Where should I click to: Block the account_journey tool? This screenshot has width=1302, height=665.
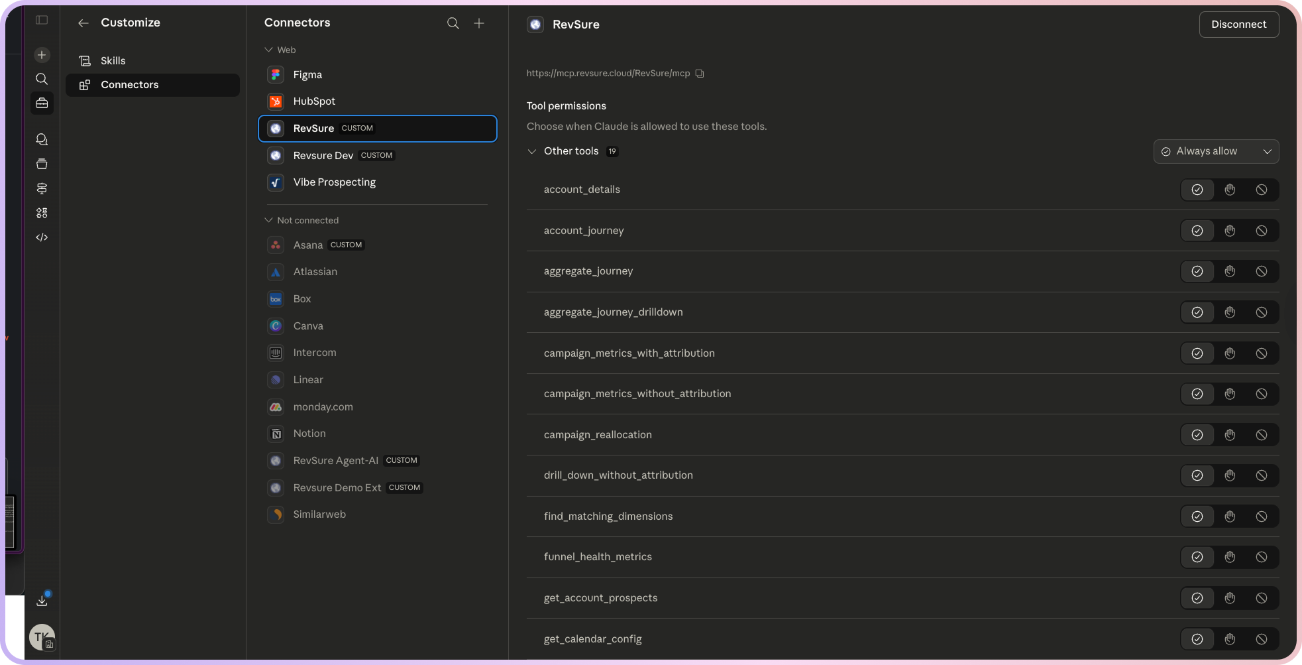click(1262, 231)
